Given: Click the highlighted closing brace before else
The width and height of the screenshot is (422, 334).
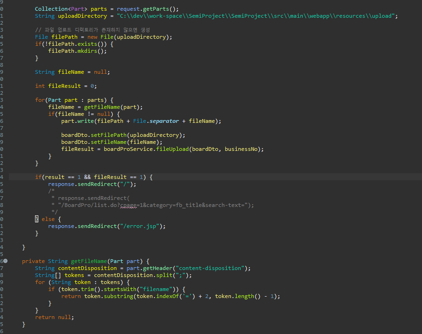Looking at the screenshot, I should (36, 219).
